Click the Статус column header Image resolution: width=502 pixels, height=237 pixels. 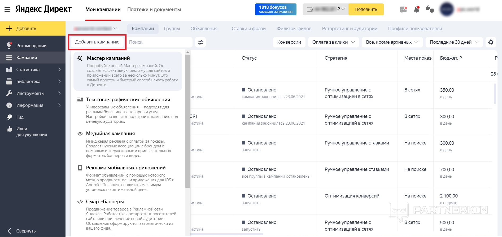(249, 58)
